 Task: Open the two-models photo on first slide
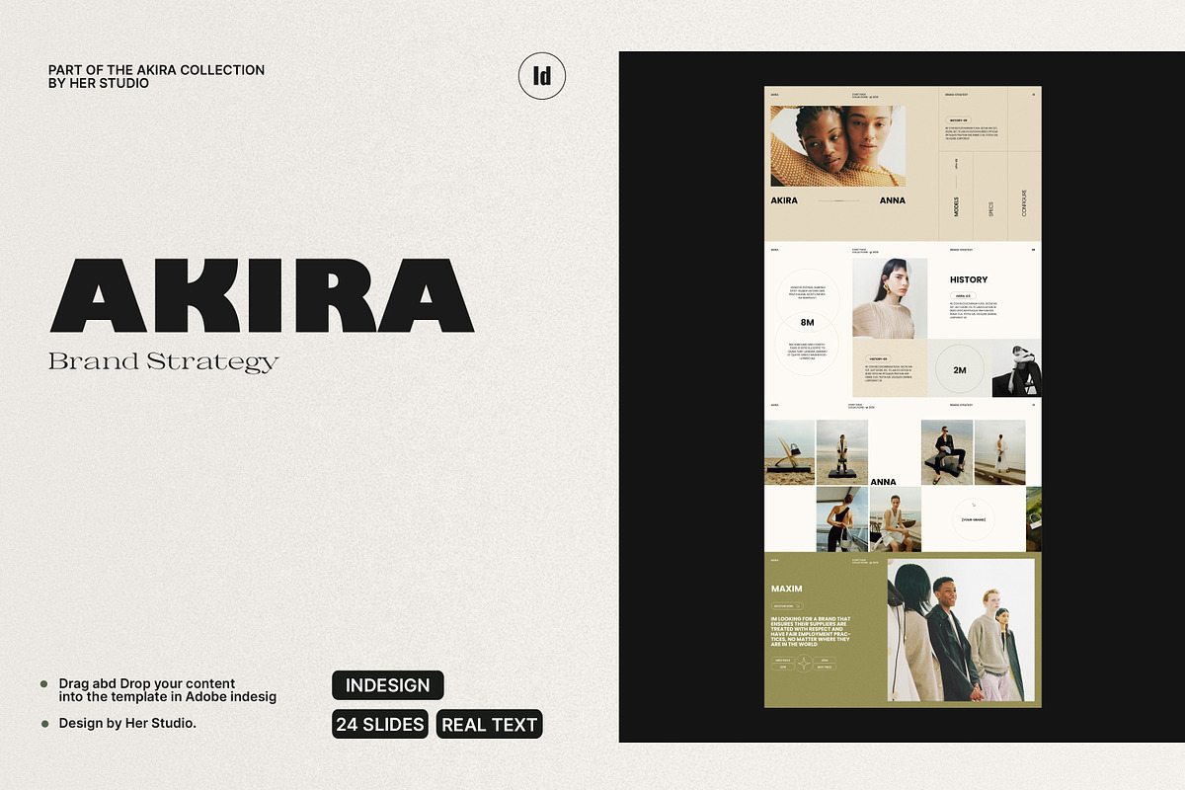(836, 146)
